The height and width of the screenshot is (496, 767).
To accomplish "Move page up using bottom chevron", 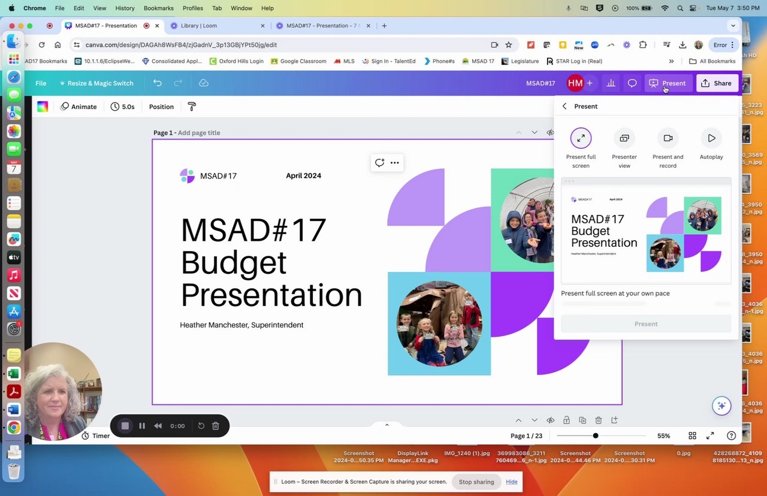I will [x=518, y=420].
